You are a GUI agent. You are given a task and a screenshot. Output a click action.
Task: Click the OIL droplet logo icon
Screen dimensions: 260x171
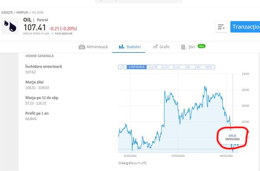pos(11,26)
